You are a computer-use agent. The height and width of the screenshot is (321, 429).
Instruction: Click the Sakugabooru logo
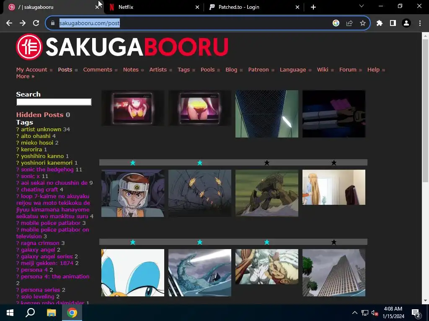[x=122, y=47]
